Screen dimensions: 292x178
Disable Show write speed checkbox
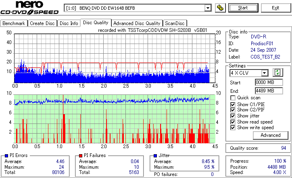click(x=233, y=128)
